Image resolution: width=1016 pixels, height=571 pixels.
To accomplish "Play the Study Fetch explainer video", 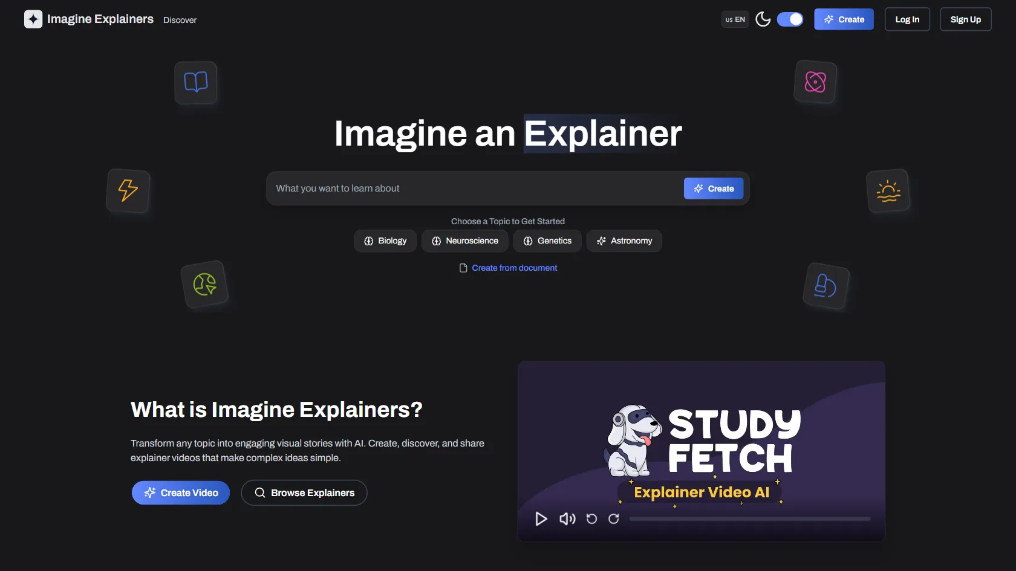I will 541,518.
